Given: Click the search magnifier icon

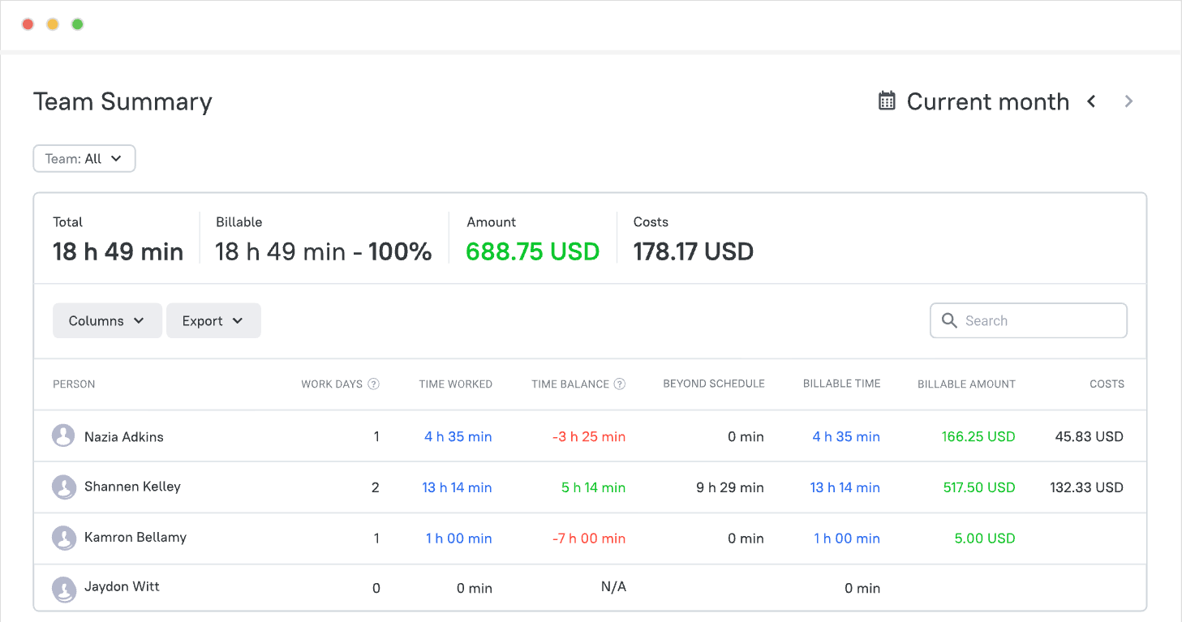Looking at the screenshot, I should 949,320.
